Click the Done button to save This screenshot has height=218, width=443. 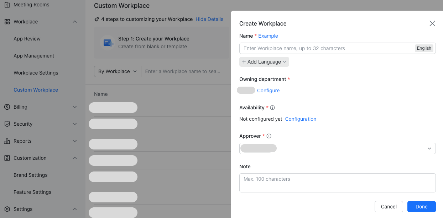(x=421, y=207)
